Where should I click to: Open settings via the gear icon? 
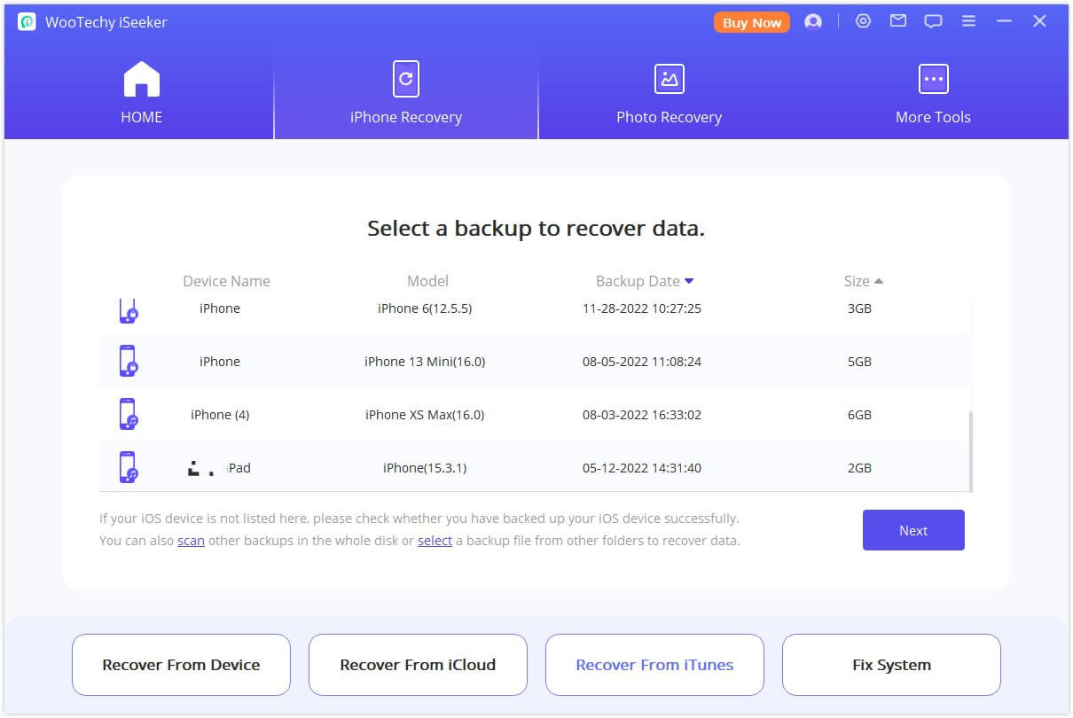click(x=863, y=20)
